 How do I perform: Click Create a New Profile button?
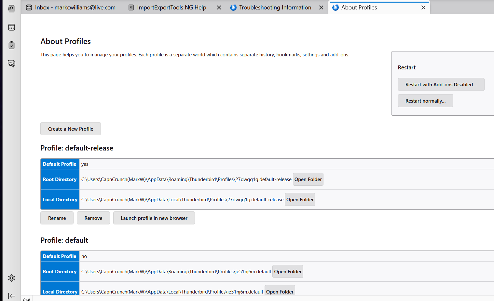[x=71, y=129]
